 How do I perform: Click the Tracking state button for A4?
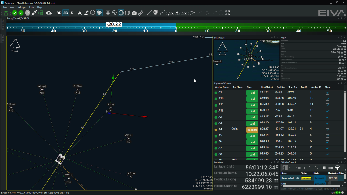(x=252, y=130)
